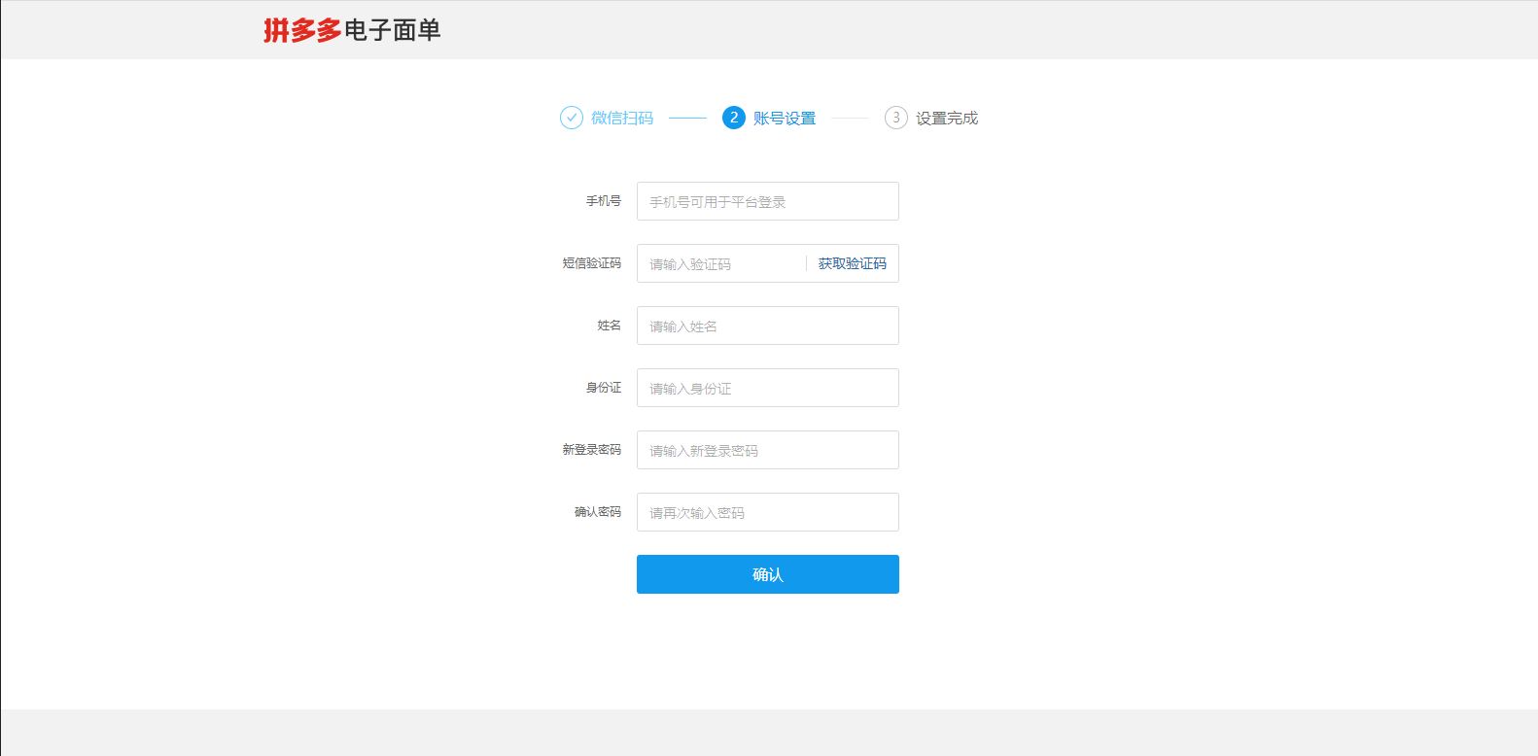Click the 身份证 field label
Image resolution: width=1538 pixels, height=756 pixels.
click(x=603, y=388)
